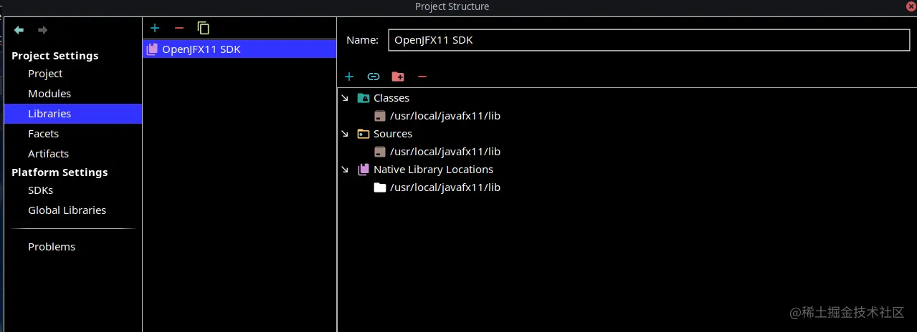
Task: Click the Classes label in tree
Action: [391, 98]
